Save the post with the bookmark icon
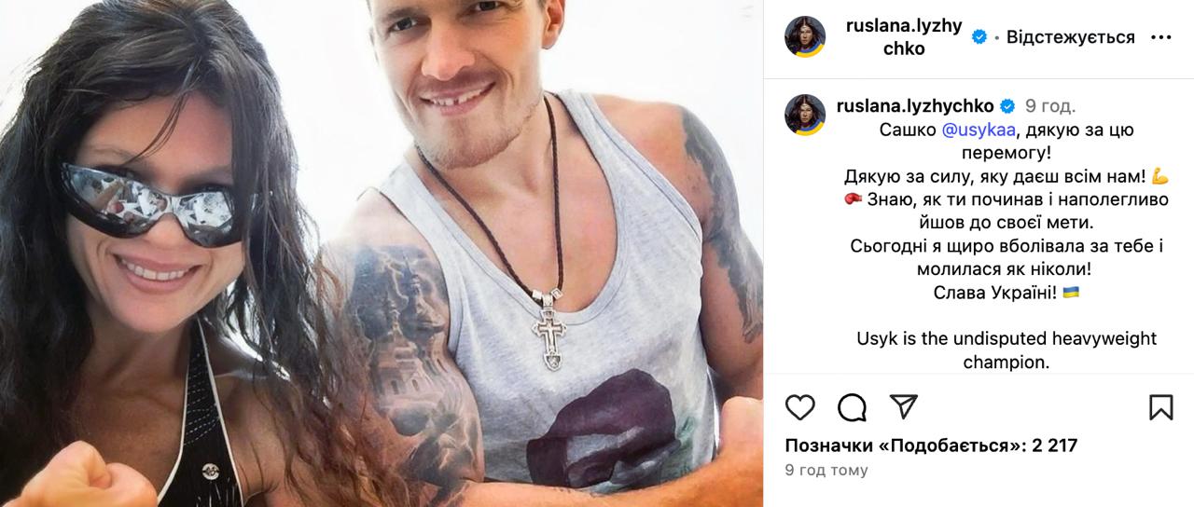1194x507 pixels. pyautogui.click(x=1160, y=407)
